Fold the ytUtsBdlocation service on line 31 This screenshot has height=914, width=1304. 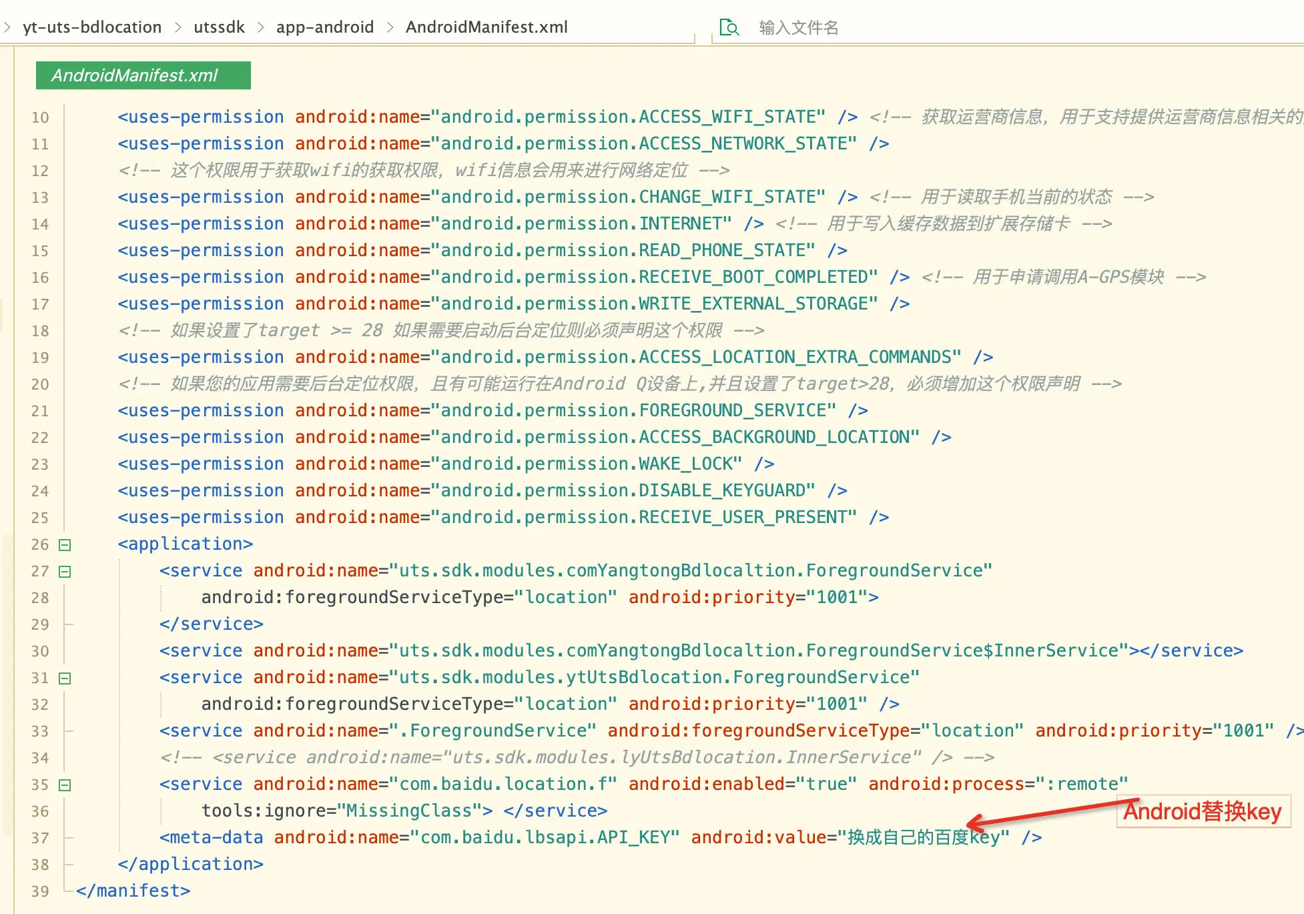pyautogui.click(x=65, y=678)
